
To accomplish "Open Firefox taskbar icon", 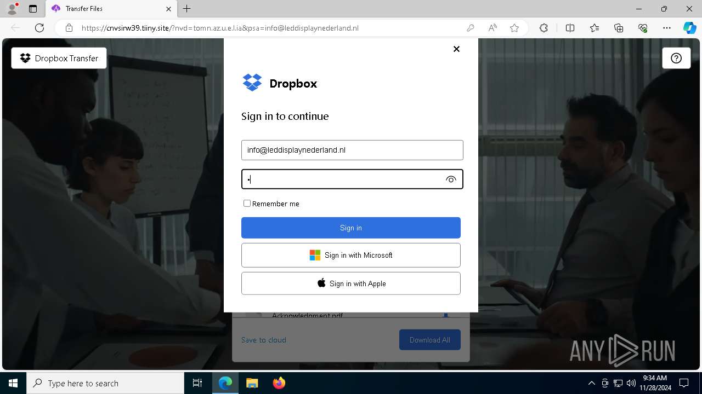I will click(x=279, y=383).
